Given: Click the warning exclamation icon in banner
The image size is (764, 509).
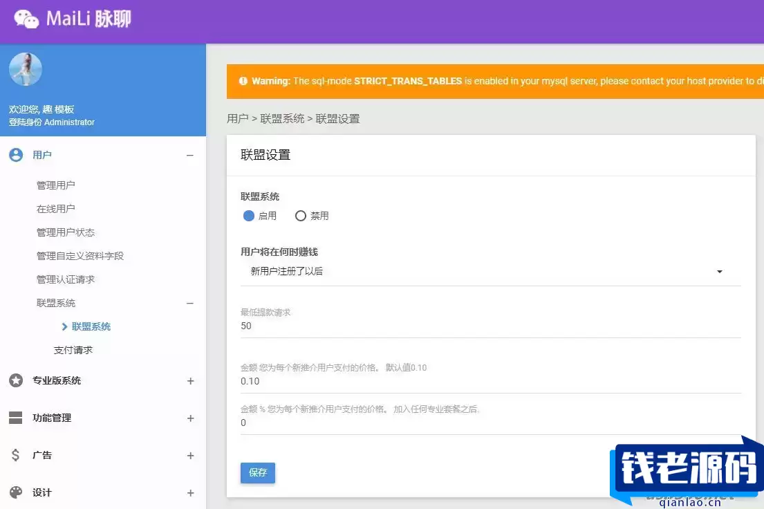Looking at the screenshot, I should pos(243,81).
